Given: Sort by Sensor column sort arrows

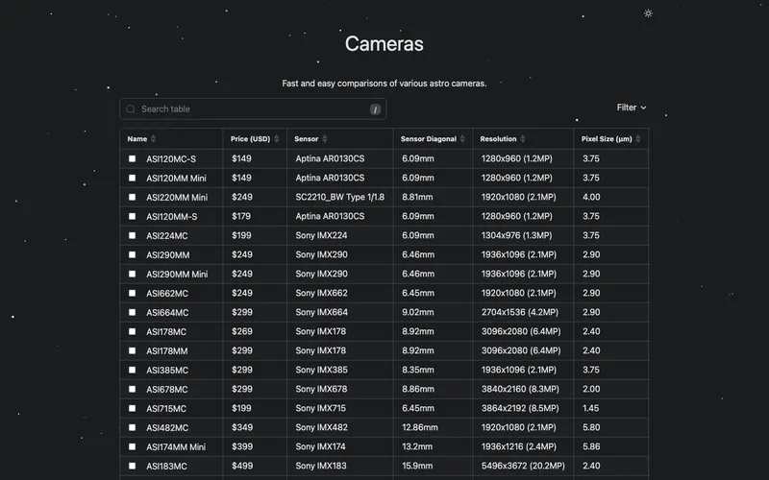Looking at the screenshot, I should pyautogui.click(x=324, y=138).
